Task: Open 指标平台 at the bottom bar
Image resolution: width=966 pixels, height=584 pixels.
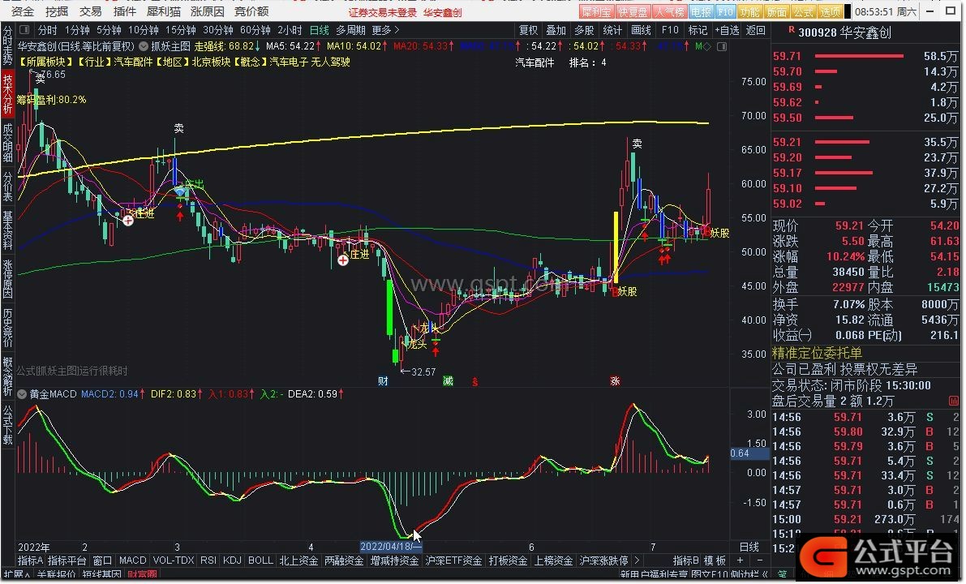Action: tap(67, 560)
